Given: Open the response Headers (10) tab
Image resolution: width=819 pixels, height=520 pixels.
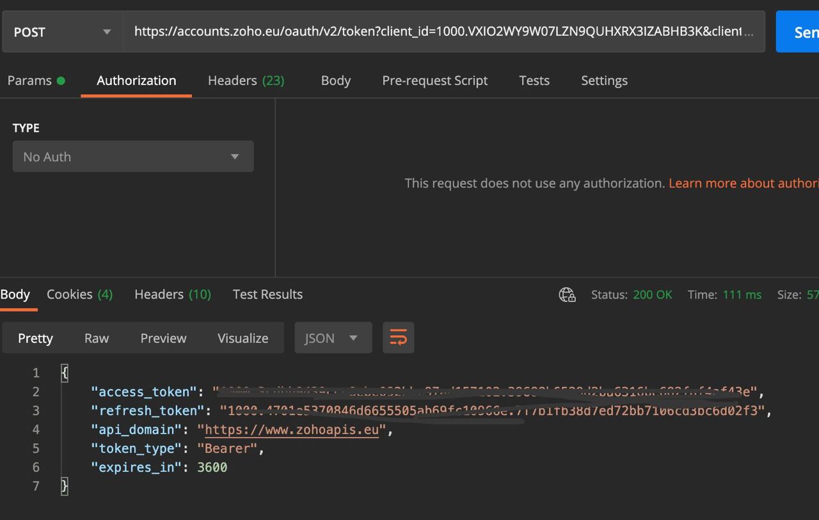Looking at the screenshot, I should (x=173, y=294).
